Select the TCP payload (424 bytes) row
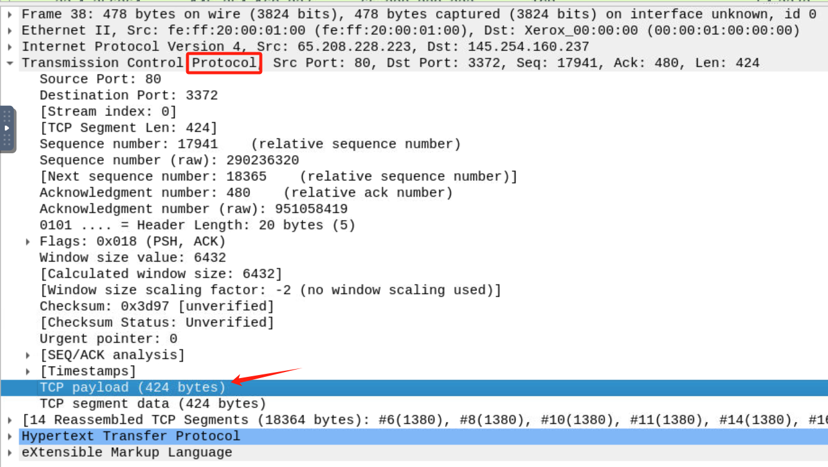Screen dimensions: 828x467 pyautogui.click(x=414, y=388)
